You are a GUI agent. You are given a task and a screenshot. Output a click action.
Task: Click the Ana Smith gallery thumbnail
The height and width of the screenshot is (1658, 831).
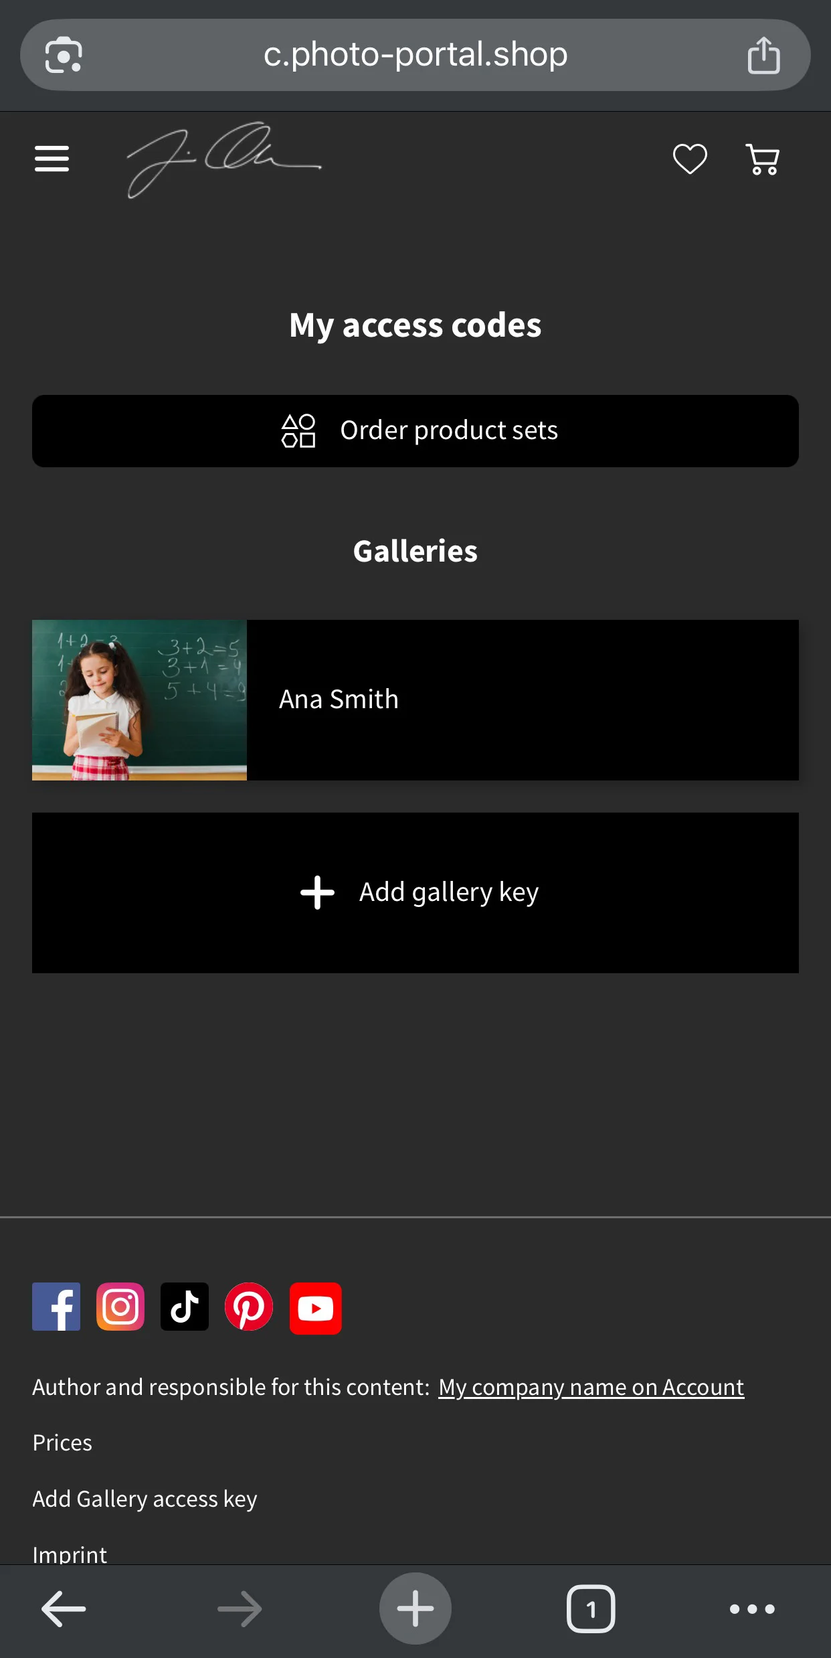(x=139, y=699)
